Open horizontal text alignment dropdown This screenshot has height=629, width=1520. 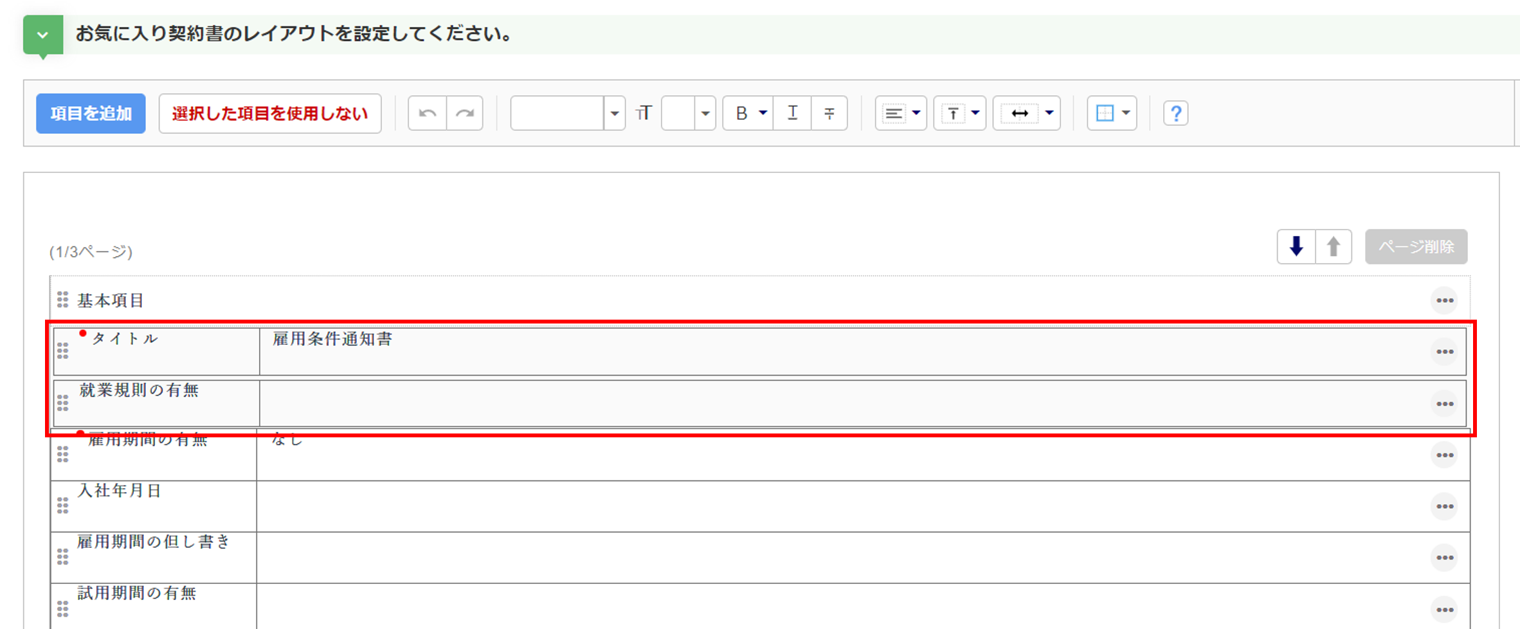pyautogui.click(x=901, y=113)
